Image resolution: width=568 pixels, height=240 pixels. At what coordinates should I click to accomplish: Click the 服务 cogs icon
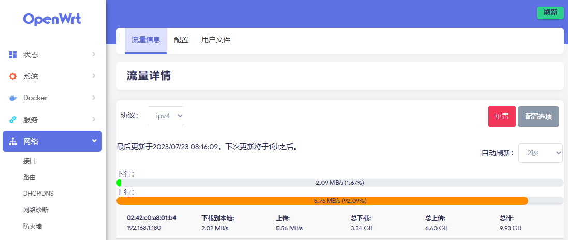(13, 120)
